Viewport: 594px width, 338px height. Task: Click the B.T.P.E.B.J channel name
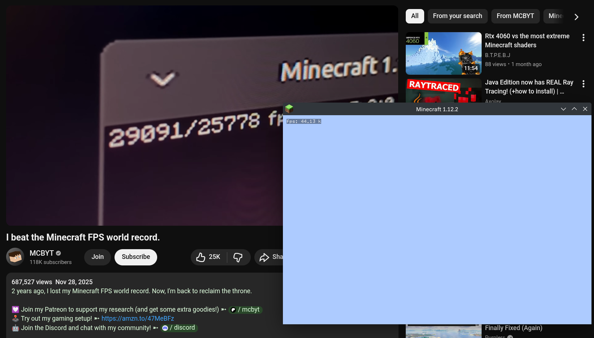tap(498, 55)
